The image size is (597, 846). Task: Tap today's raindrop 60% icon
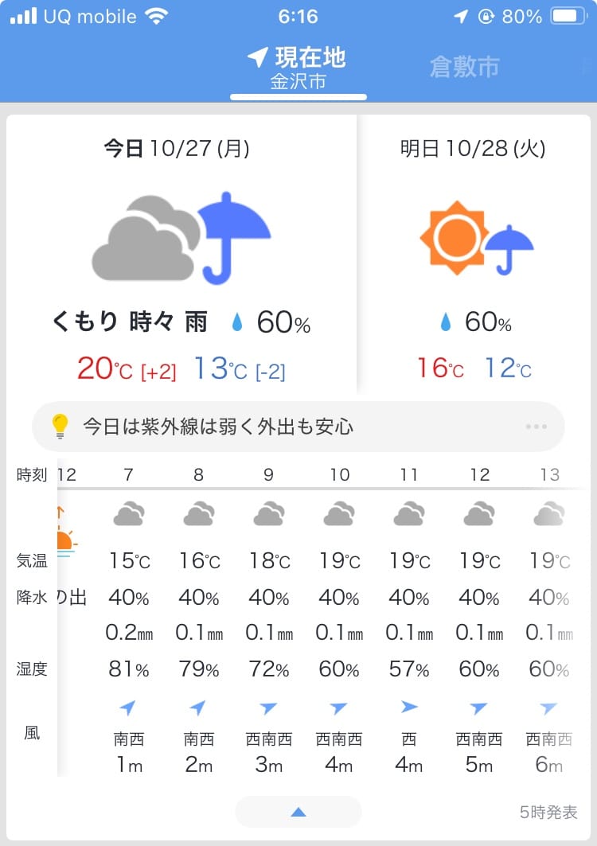coord(237,322)
